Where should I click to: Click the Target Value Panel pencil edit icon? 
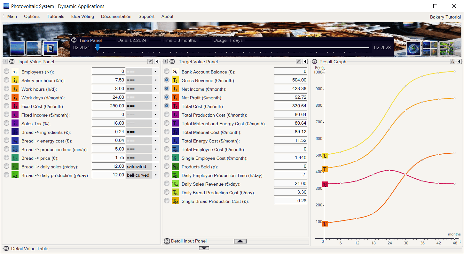tap(298, 62)
